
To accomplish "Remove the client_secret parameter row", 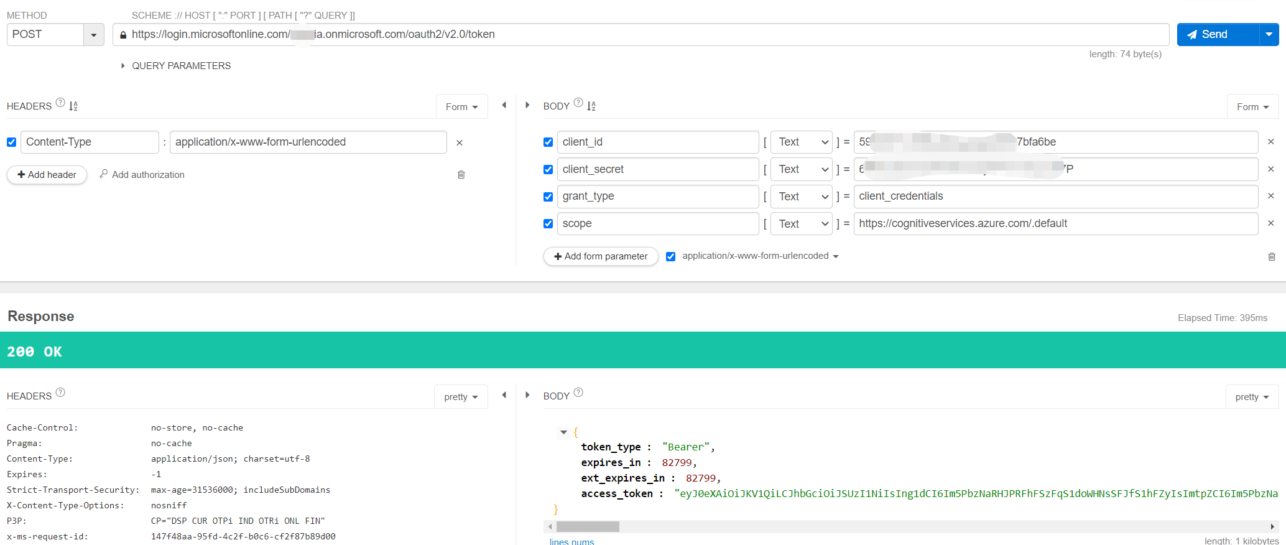I will point(1271,169).
